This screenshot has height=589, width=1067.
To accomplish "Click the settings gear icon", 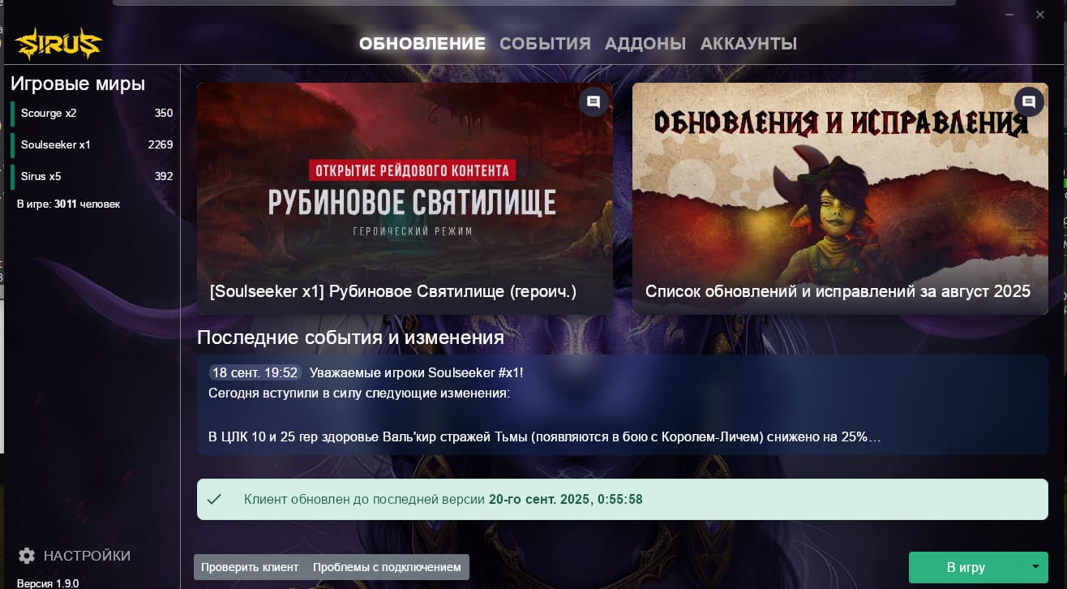I will [27, 556].
